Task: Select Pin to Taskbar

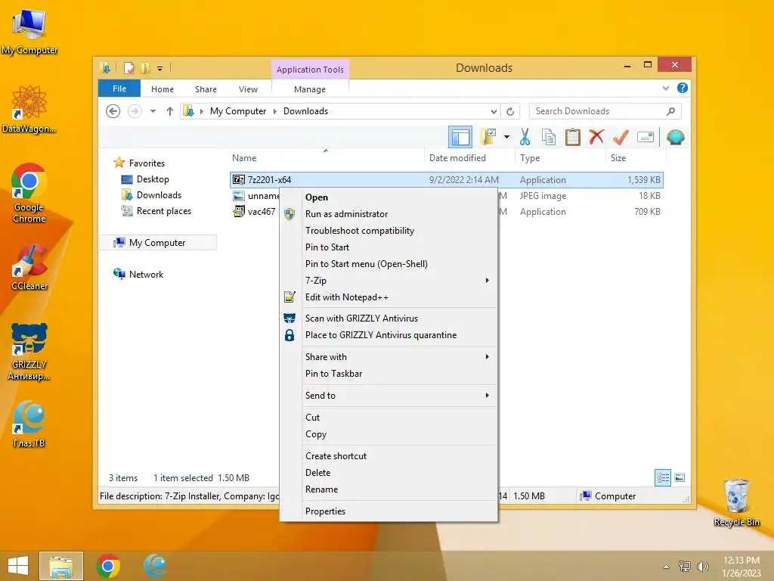Action: point(389,374)
